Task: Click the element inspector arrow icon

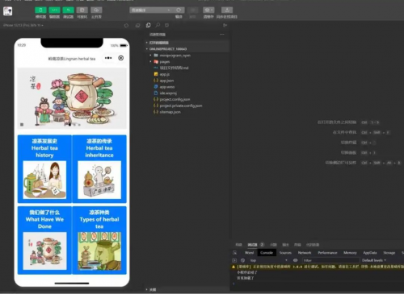Action: [235, 253]
